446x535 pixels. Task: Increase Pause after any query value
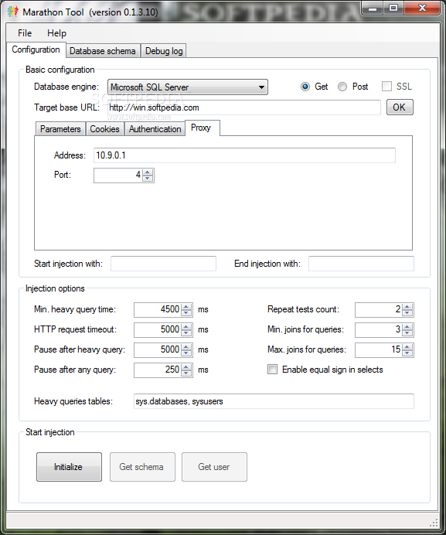[186, 366]
